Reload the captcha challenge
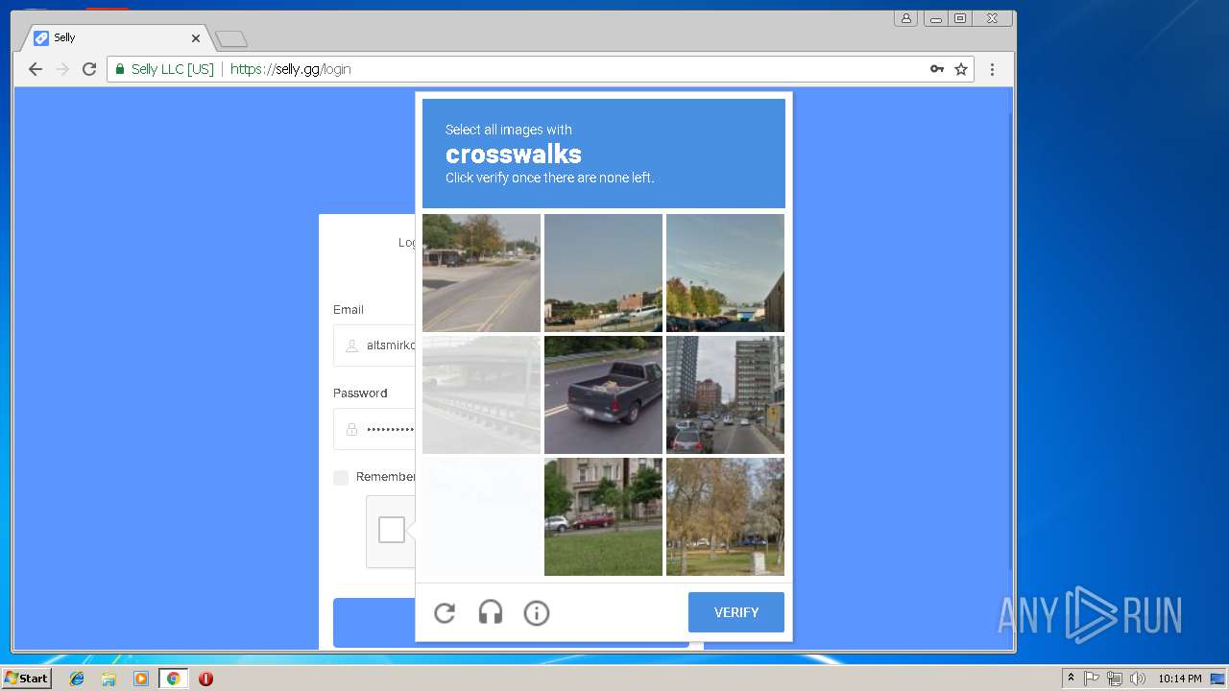 (x=445, y=612)
